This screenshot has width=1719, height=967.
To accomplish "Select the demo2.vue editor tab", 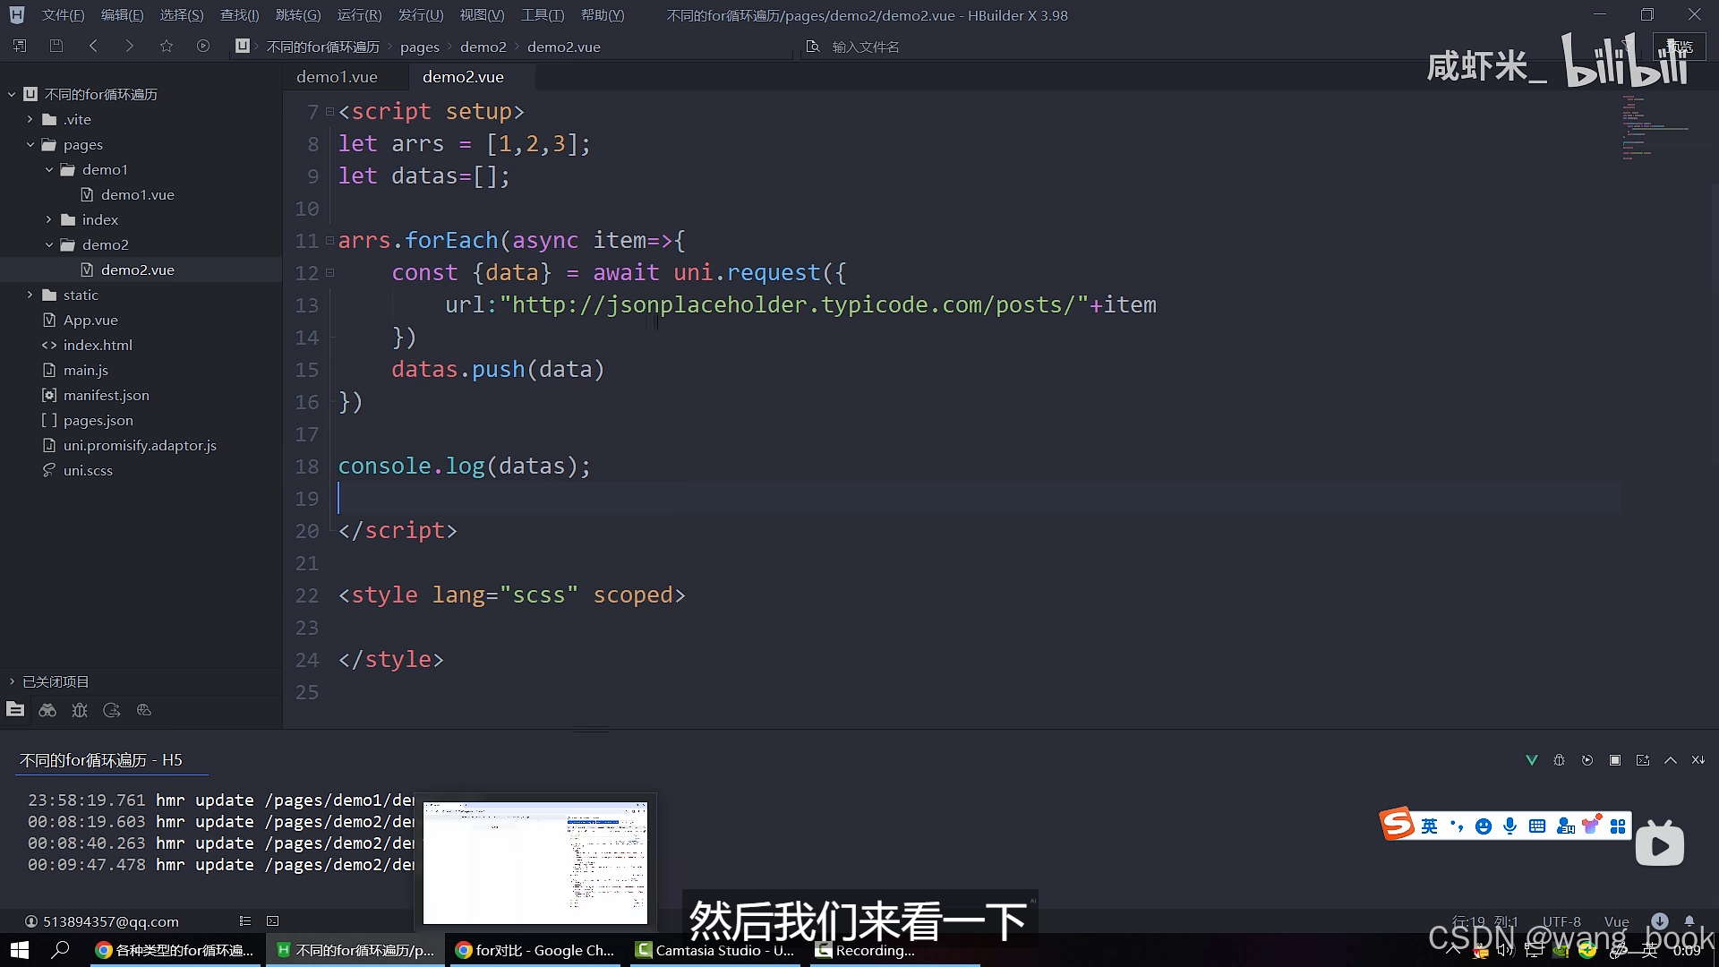I will [463, 77].
